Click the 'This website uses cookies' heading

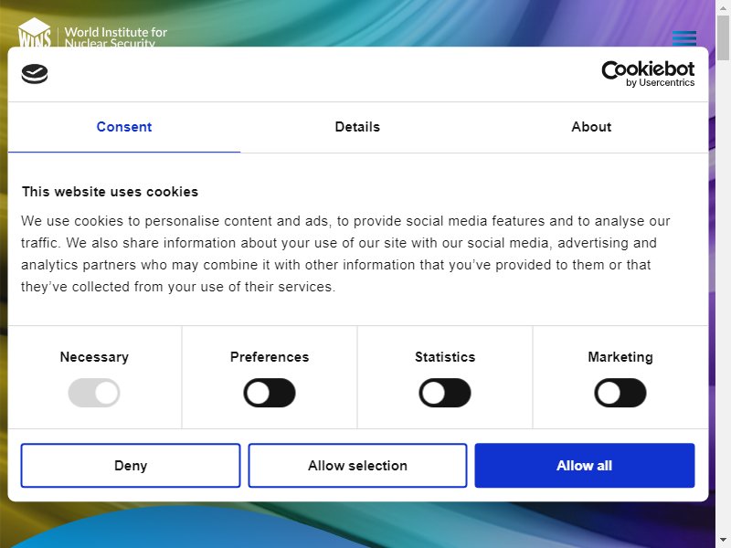tap(110, 192)
